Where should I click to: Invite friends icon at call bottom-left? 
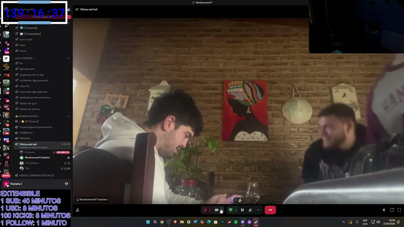pos(78,210)
